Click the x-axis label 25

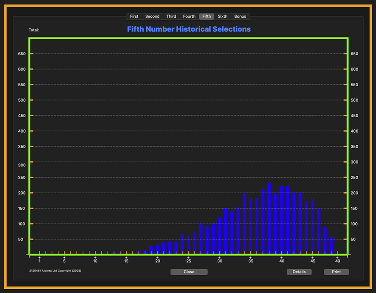pos(188,261)
